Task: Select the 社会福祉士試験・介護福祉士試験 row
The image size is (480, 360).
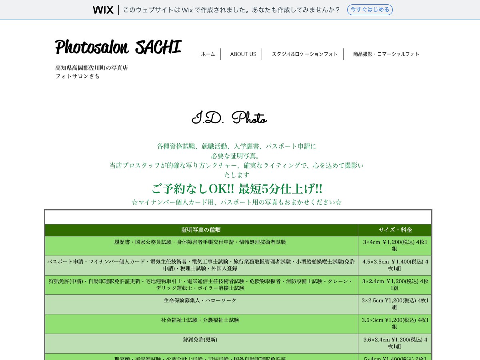Action: [201, 324]
